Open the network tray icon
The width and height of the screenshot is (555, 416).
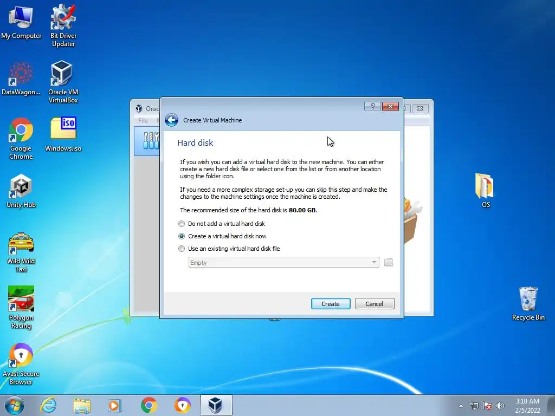[x=474, y=406]
